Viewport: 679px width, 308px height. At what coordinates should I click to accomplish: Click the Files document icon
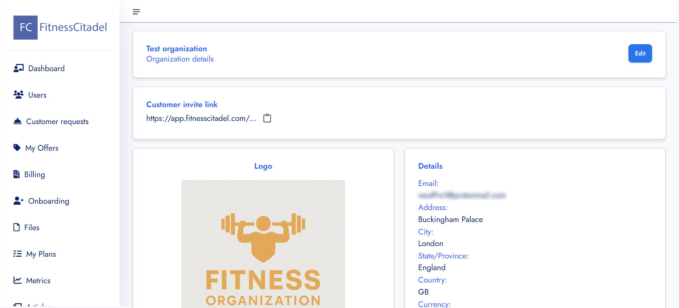[x=17, y=227]
